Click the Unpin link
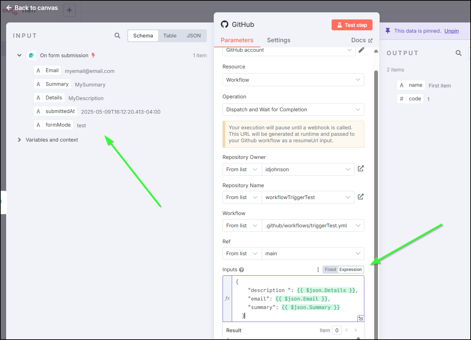Screen dimensions: 471x340 coord(452,31)
